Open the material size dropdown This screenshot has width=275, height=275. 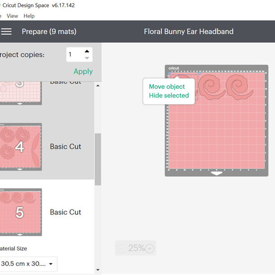point(28,264)
